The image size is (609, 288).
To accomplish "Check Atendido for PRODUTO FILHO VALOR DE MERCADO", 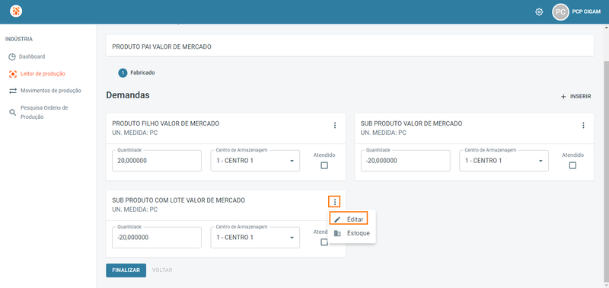I will [x=324, y=165].
